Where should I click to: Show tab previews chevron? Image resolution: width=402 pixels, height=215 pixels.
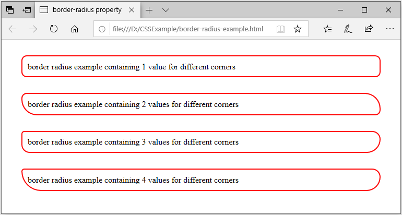[x=166, y=10]
